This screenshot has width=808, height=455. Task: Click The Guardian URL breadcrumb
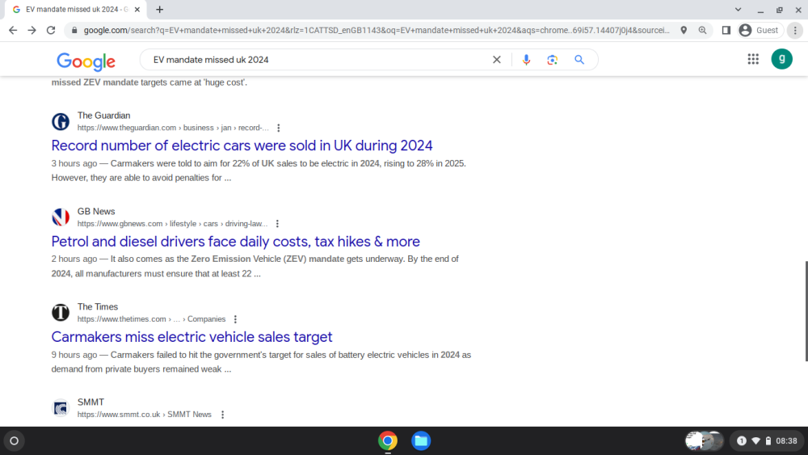coord(173,128)
